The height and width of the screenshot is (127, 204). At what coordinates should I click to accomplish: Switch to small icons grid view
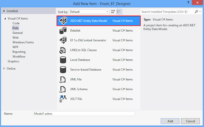(x=113, y=12)
